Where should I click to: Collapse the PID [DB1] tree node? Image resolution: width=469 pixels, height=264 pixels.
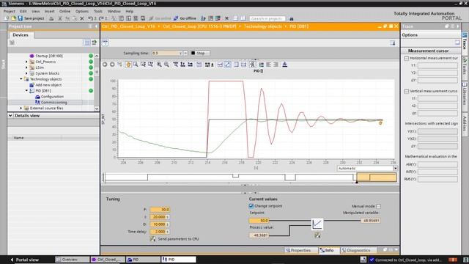pyautogui.click(x=26, y=91)
